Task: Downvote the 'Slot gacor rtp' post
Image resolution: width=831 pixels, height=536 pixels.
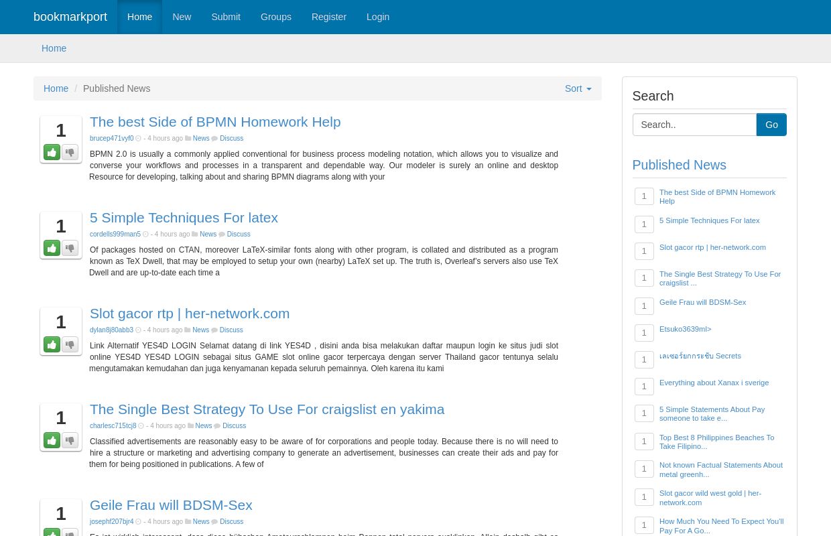Action: coord(70,344)
